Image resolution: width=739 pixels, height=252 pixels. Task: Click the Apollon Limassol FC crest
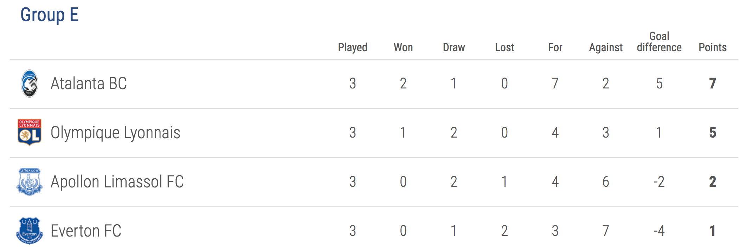pyautogui.click(x=30, y=181)
